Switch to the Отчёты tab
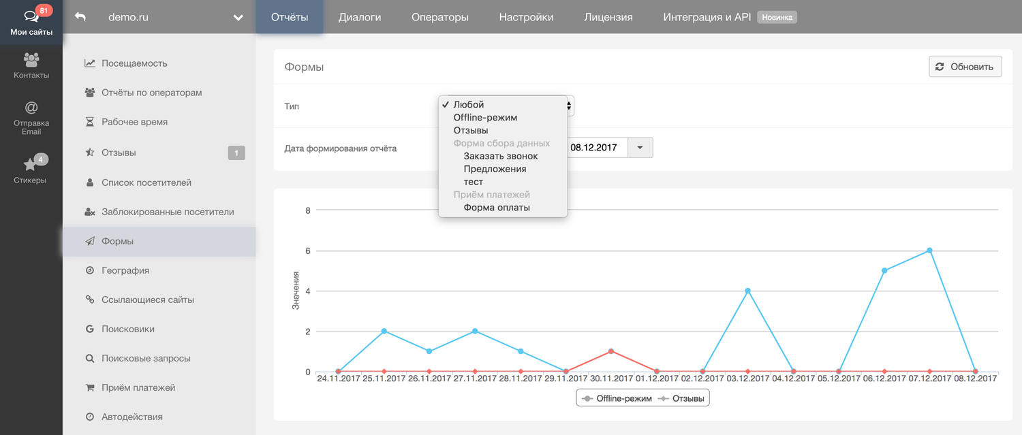 pyautogui.click(x=290, y=17)
